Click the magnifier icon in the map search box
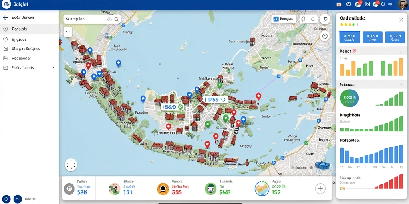This screenshot has width=409, height=204. pyautogui.click(x=117, y=19)
